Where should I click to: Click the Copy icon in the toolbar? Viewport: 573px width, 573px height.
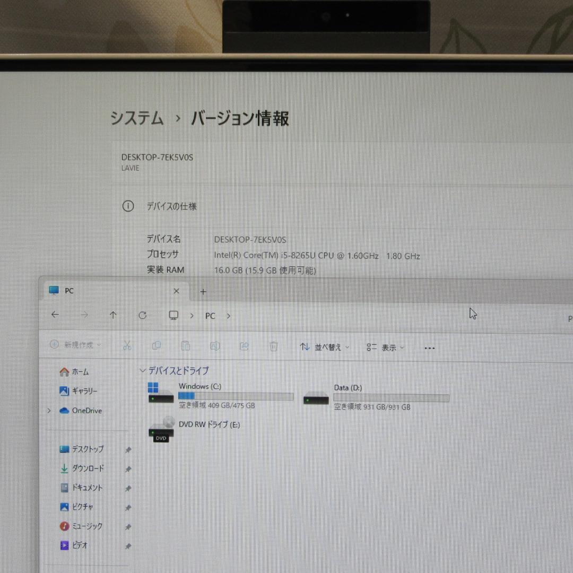156,346
